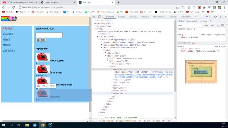The width and height of the screenshot is (228, 128).
Task: Click the share page icon in address bar
Action: point(177,7)
